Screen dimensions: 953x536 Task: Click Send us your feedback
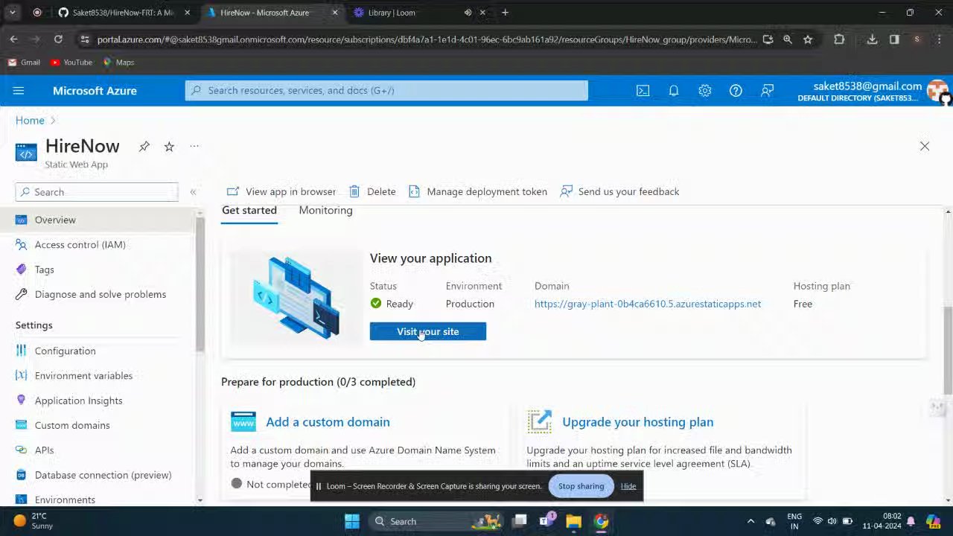click(619, 192)
